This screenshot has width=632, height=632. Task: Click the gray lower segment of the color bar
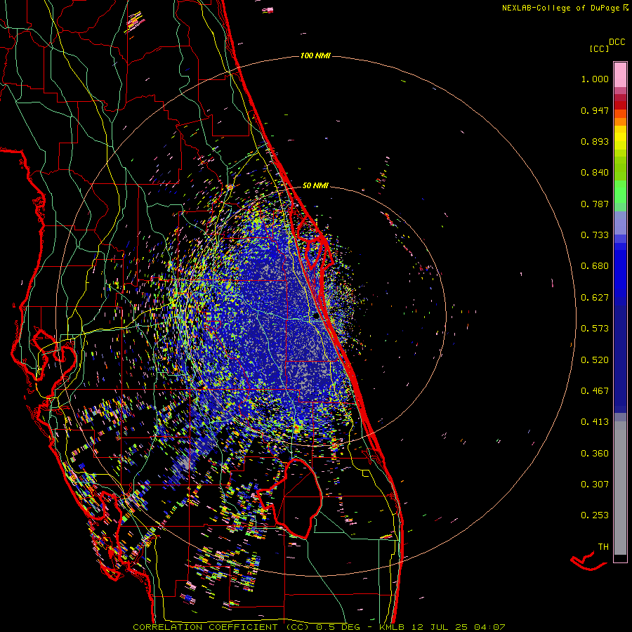[620, 488]
